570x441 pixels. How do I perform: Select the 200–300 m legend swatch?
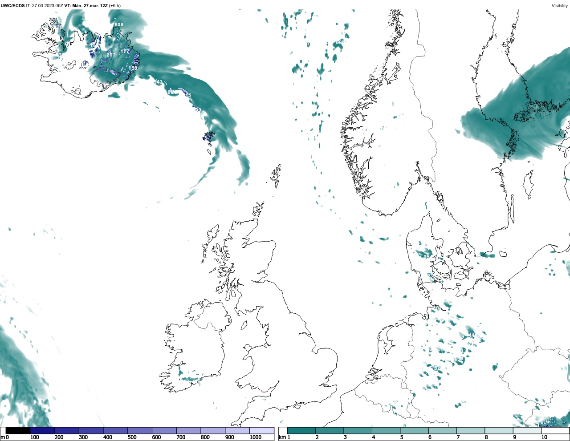(67, 430)
